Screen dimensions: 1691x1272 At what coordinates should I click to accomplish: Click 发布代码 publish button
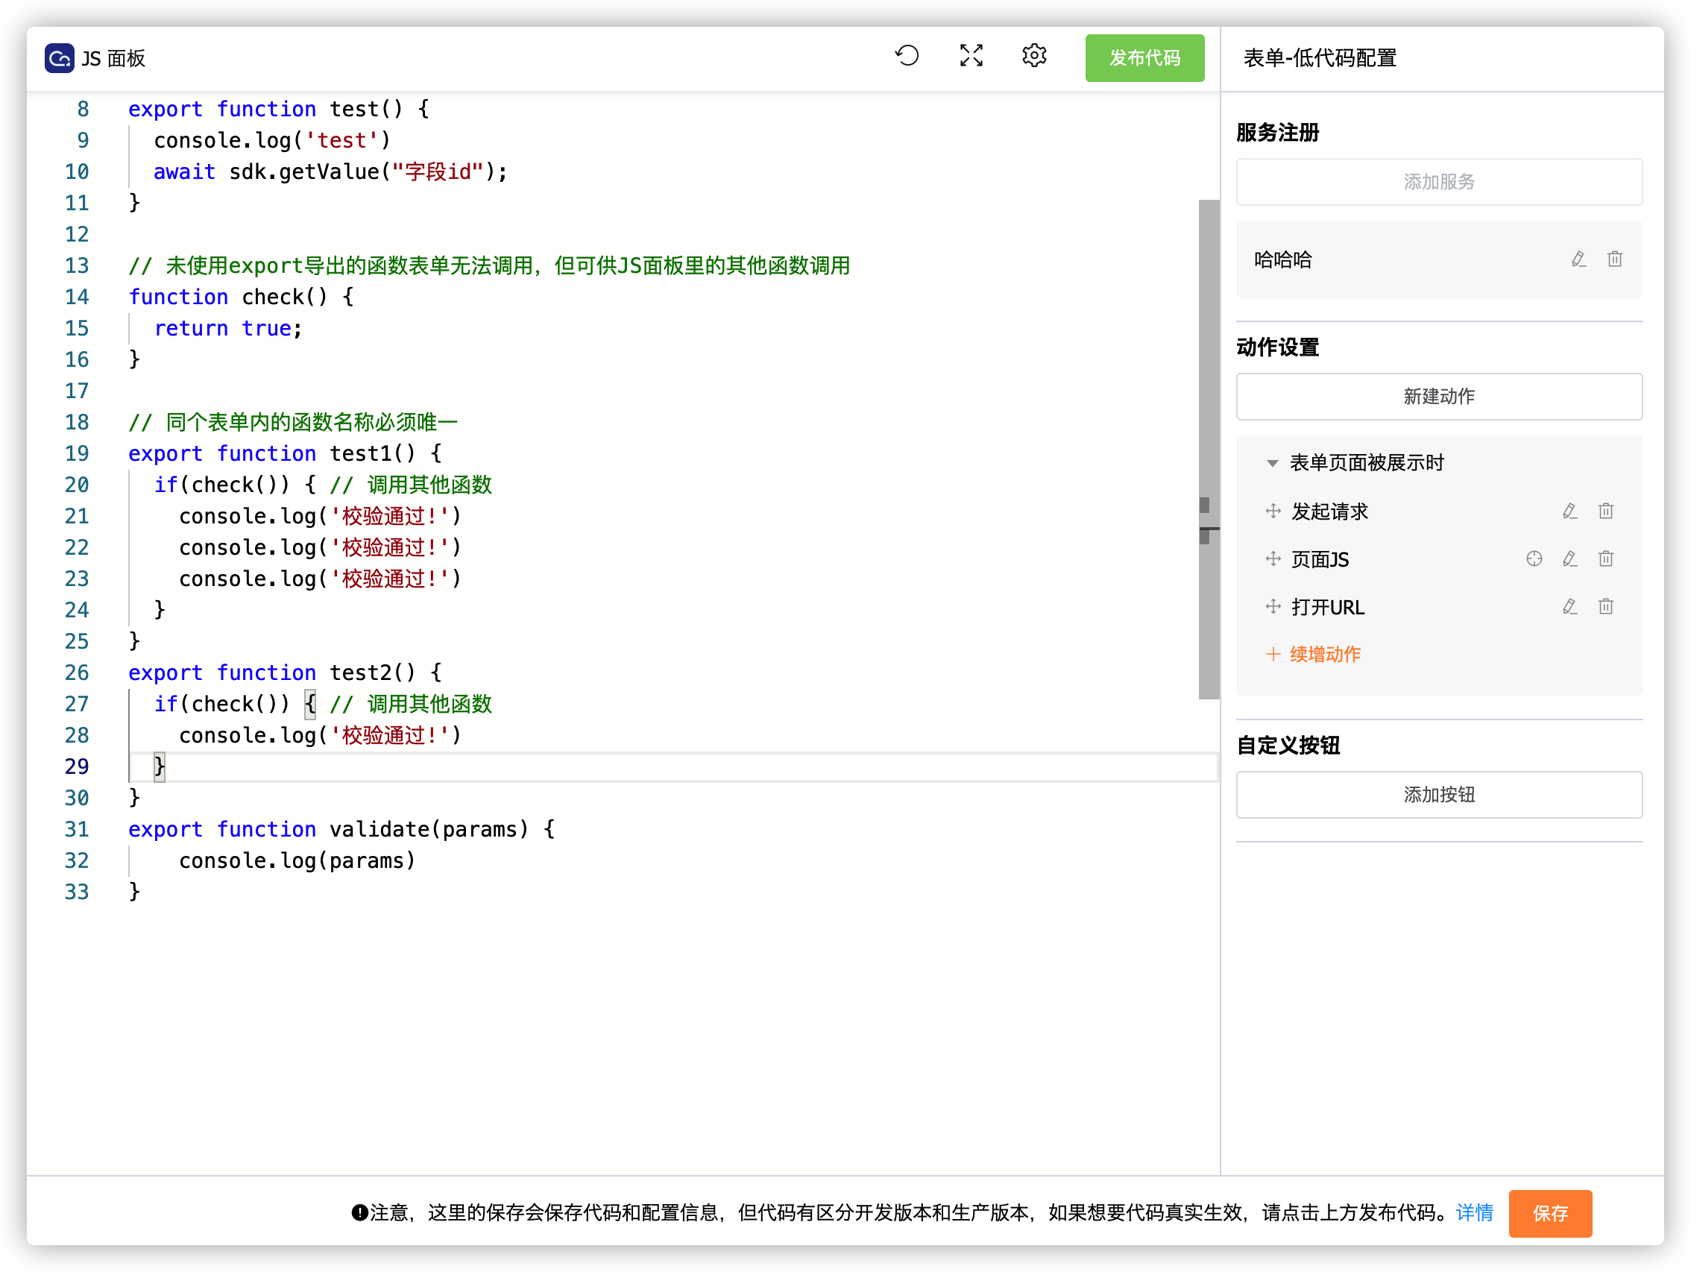click(x=1144, y=58)
